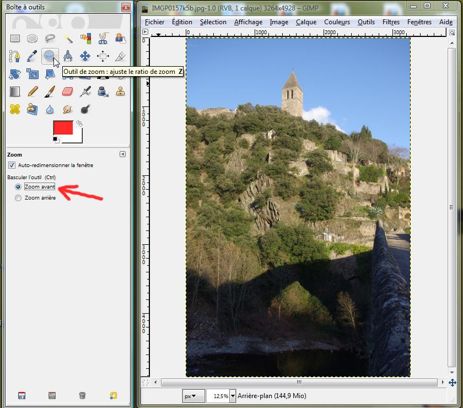Click the 12,5% zoom input field
Image resolution: width=463 pixels, height=408 pixels.
[x=218, y=396]
